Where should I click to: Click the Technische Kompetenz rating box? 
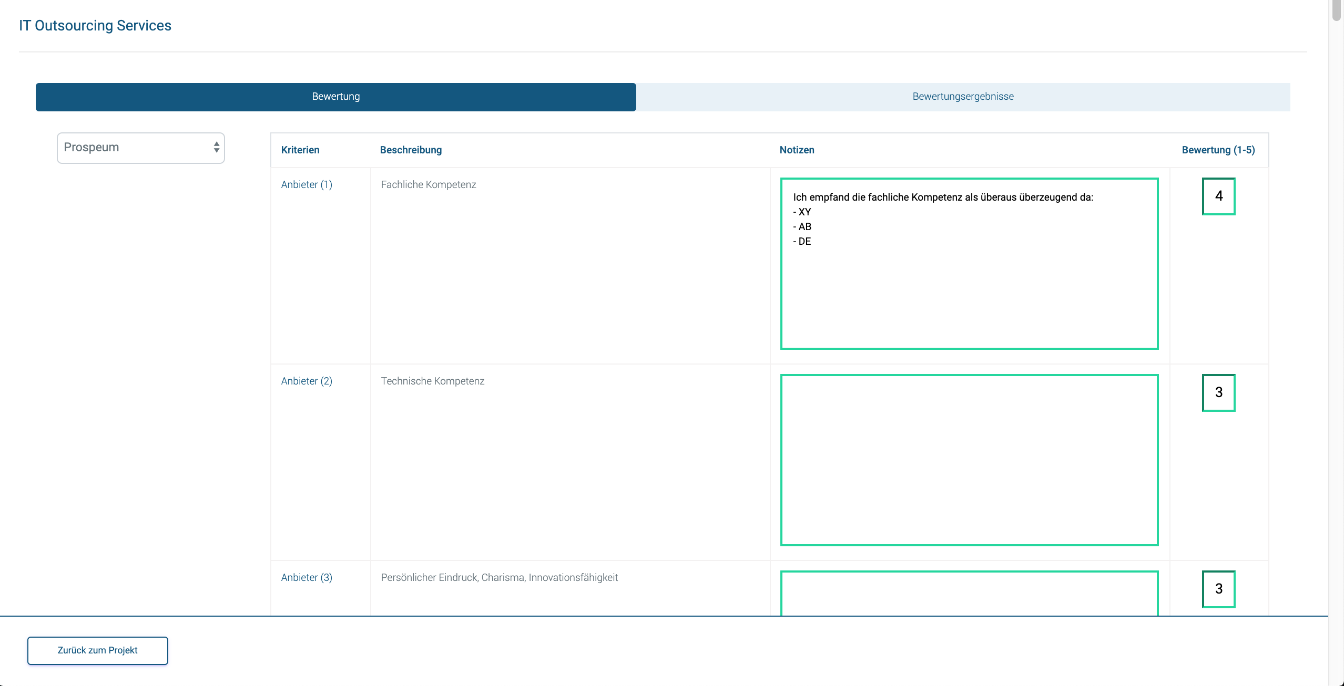(1218, 392)
